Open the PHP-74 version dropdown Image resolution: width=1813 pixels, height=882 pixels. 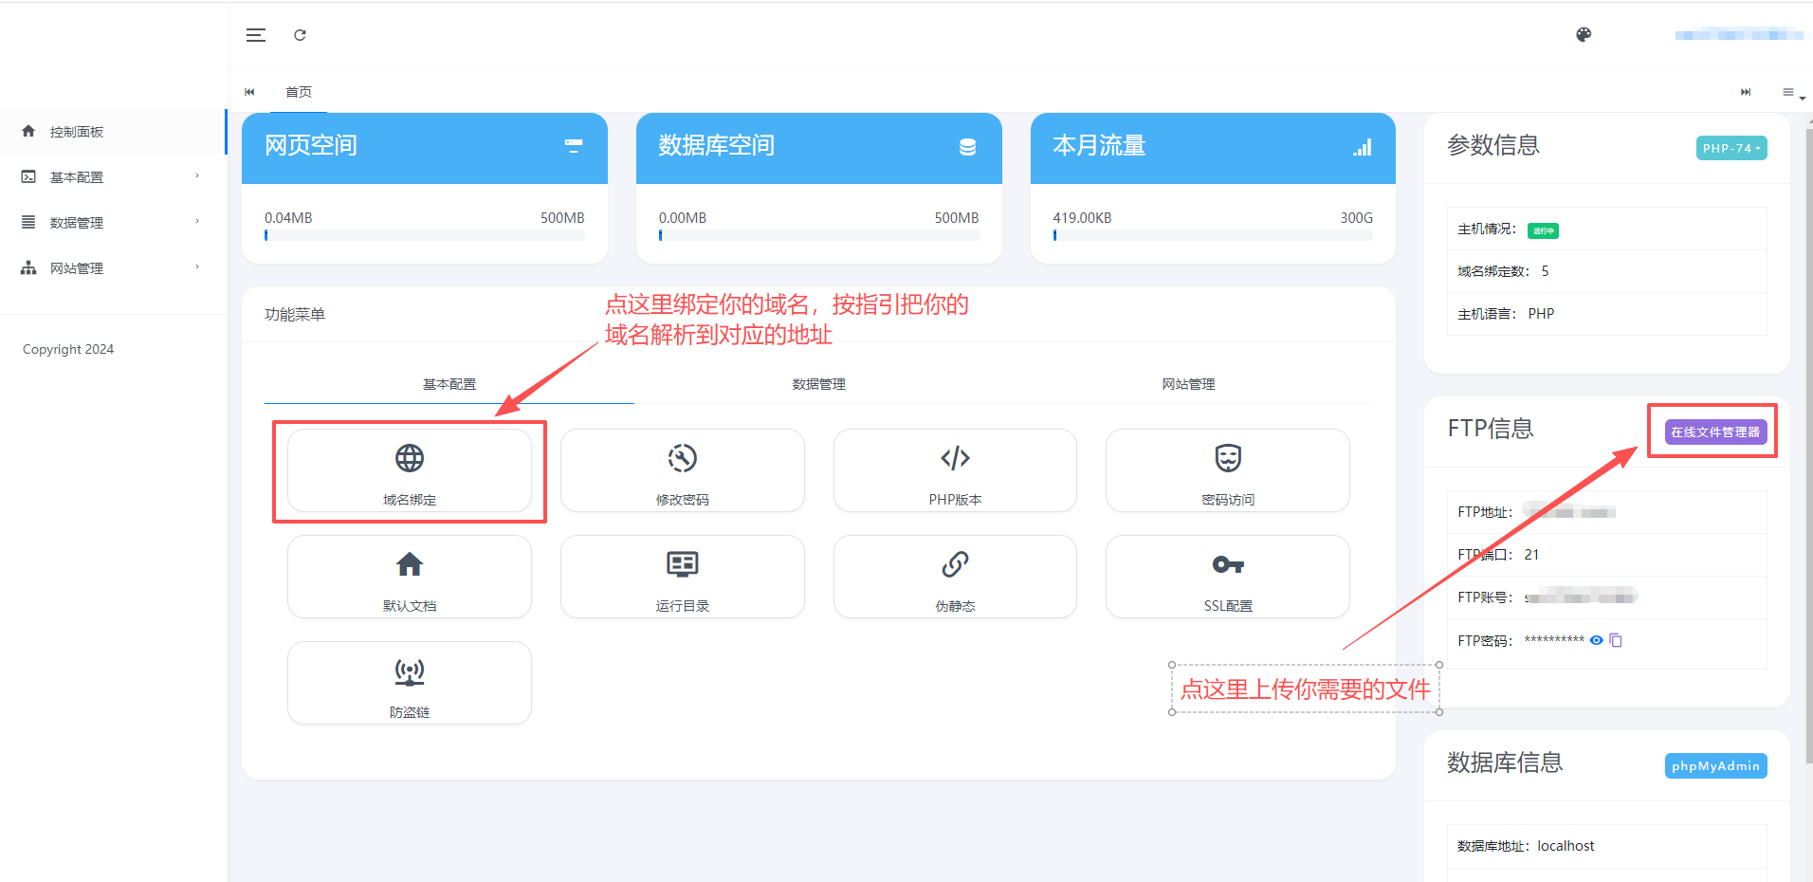click(1731, 148)
